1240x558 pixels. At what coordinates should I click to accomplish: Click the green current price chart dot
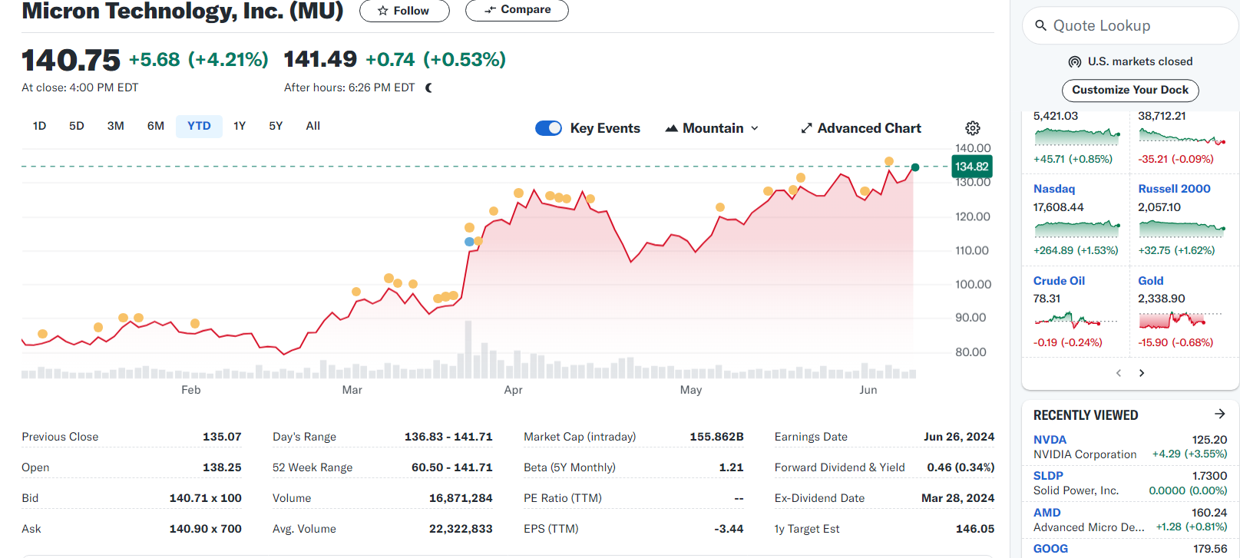(x=915, y=167)
